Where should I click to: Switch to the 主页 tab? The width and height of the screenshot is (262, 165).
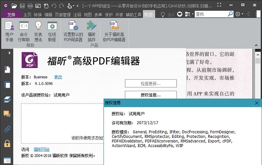(28, 15)
